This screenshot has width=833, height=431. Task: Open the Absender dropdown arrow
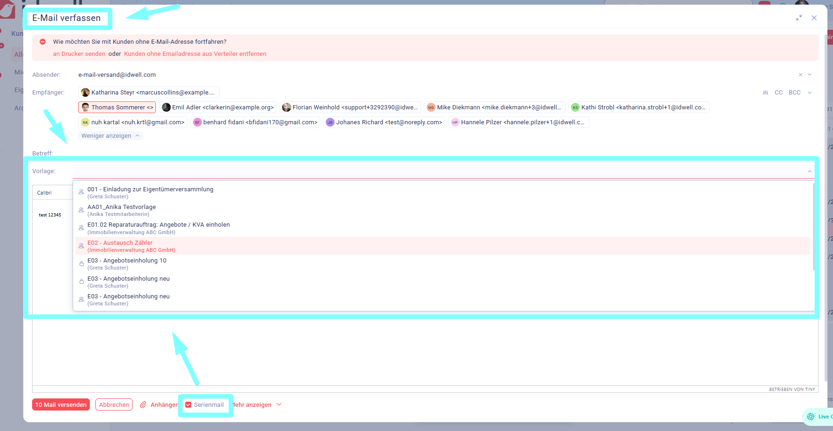(810, 75)
